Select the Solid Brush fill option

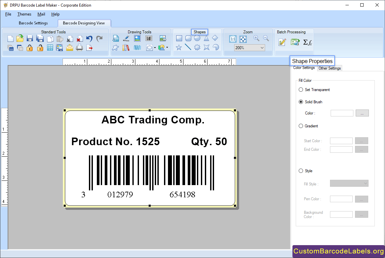point(301,102)
